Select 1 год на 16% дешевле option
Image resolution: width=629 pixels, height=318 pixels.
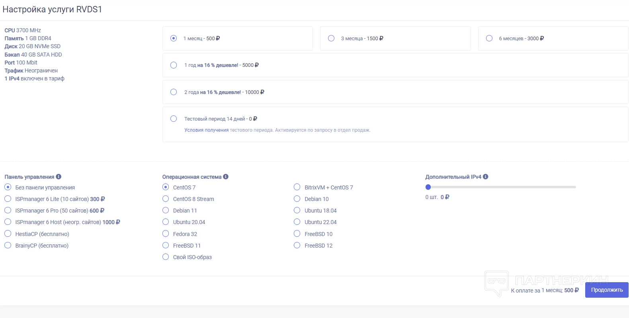pyautogui.click(x=174, y=65)
